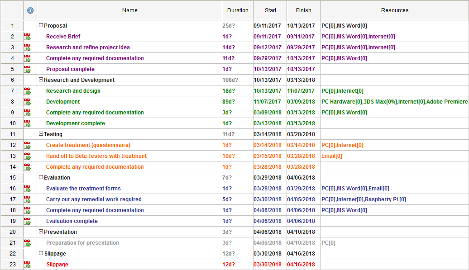Screen dimensions: 469x270
Task: Select the Name column header
Action: point(129,10)
